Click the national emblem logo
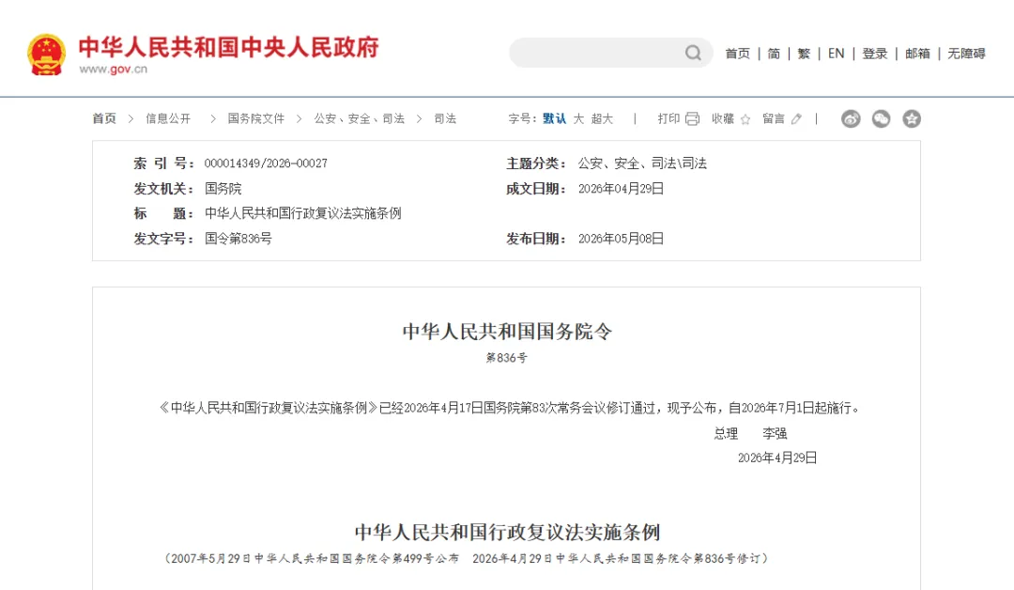Viewport: 1014px width, 590px height. [47, 54]
